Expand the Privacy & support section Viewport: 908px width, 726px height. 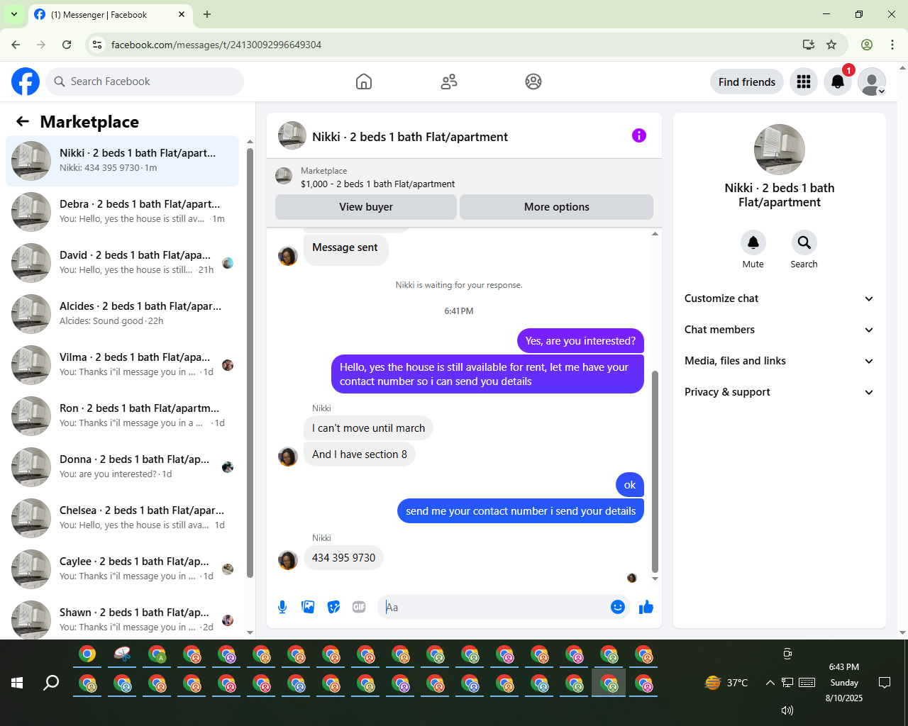click(780, 392)
